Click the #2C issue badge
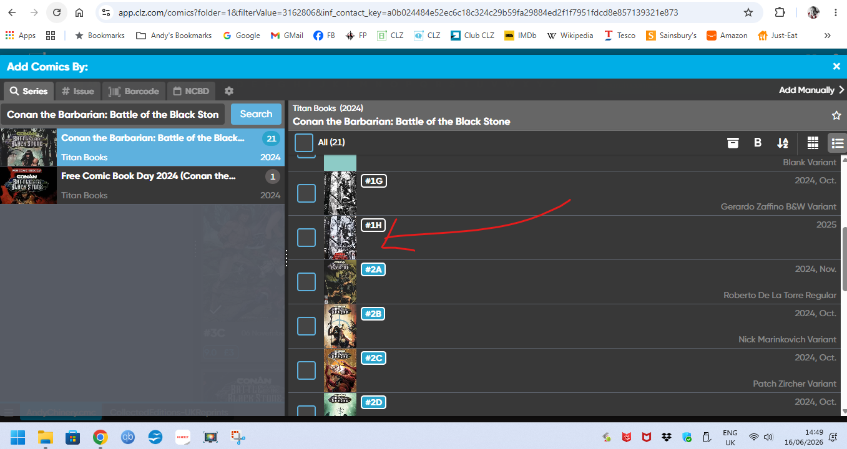 point(373,358)
